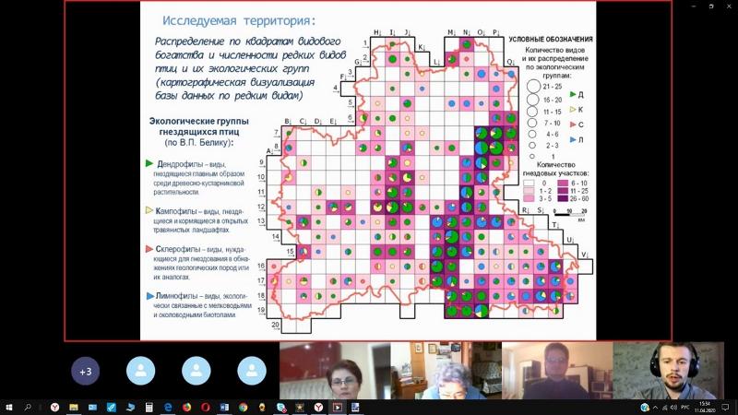738x415 pixels.
Task: Open Google Chrome from the taskbar
Action: pos(243,407)
